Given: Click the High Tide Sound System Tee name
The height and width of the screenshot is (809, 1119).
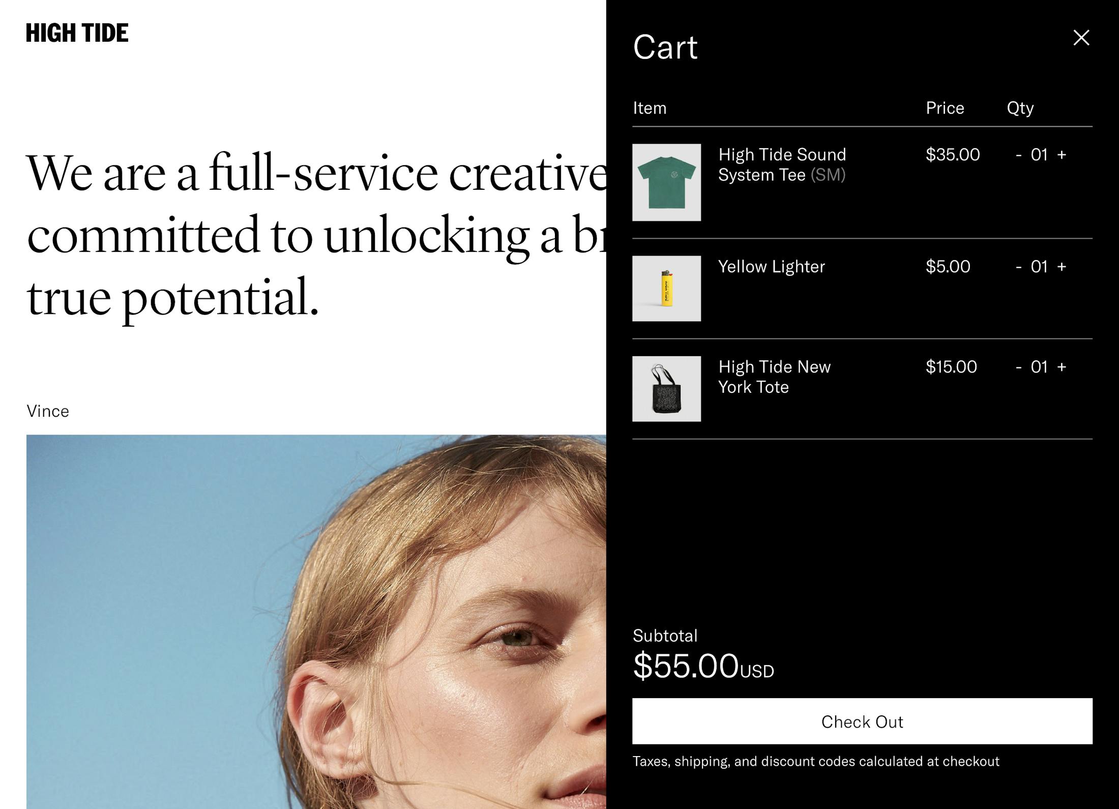Looking at the screenshot, I should coord(782,165).
